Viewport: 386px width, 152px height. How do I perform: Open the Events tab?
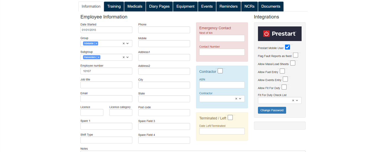pyautogui.click(x=207, y=7)
